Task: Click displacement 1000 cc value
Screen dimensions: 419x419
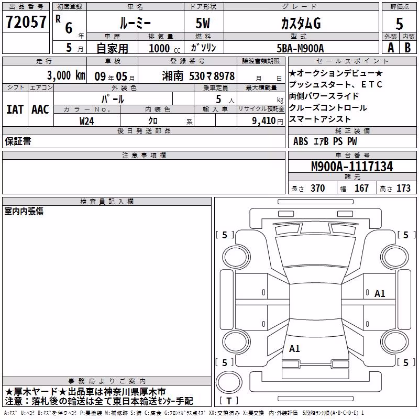Action: coord(164,48)
